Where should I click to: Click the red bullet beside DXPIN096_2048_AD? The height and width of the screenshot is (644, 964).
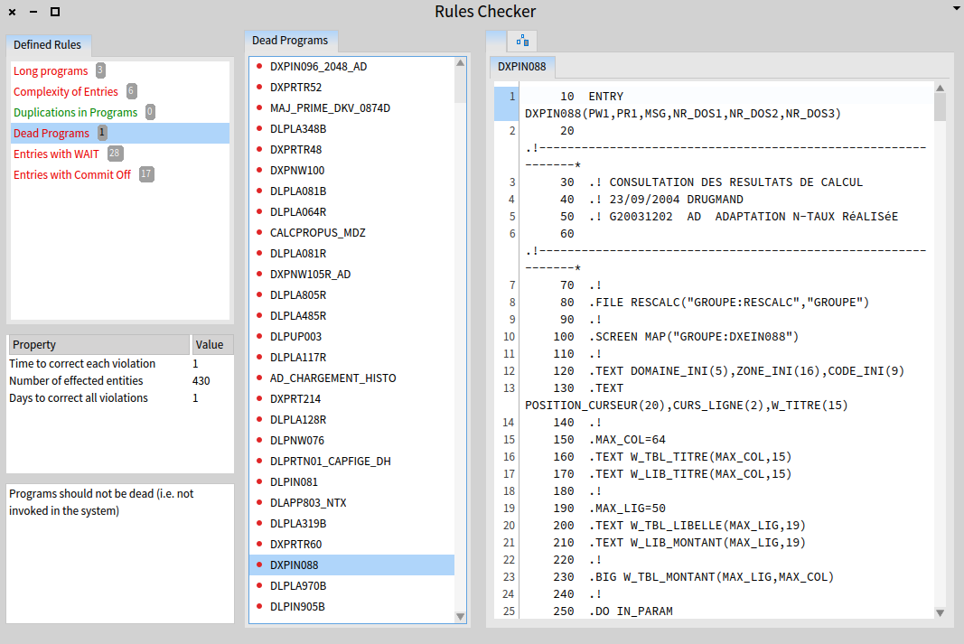tap(259, 67)
